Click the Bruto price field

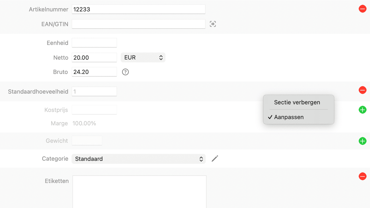tap(94, 72)
